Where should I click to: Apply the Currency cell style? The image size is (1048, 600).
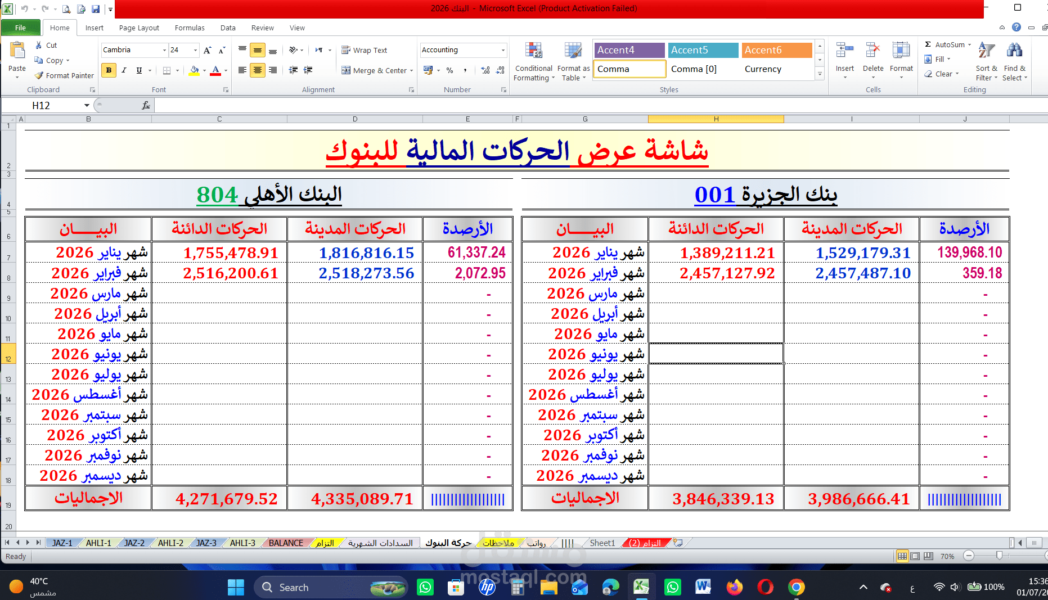(777, 69)
